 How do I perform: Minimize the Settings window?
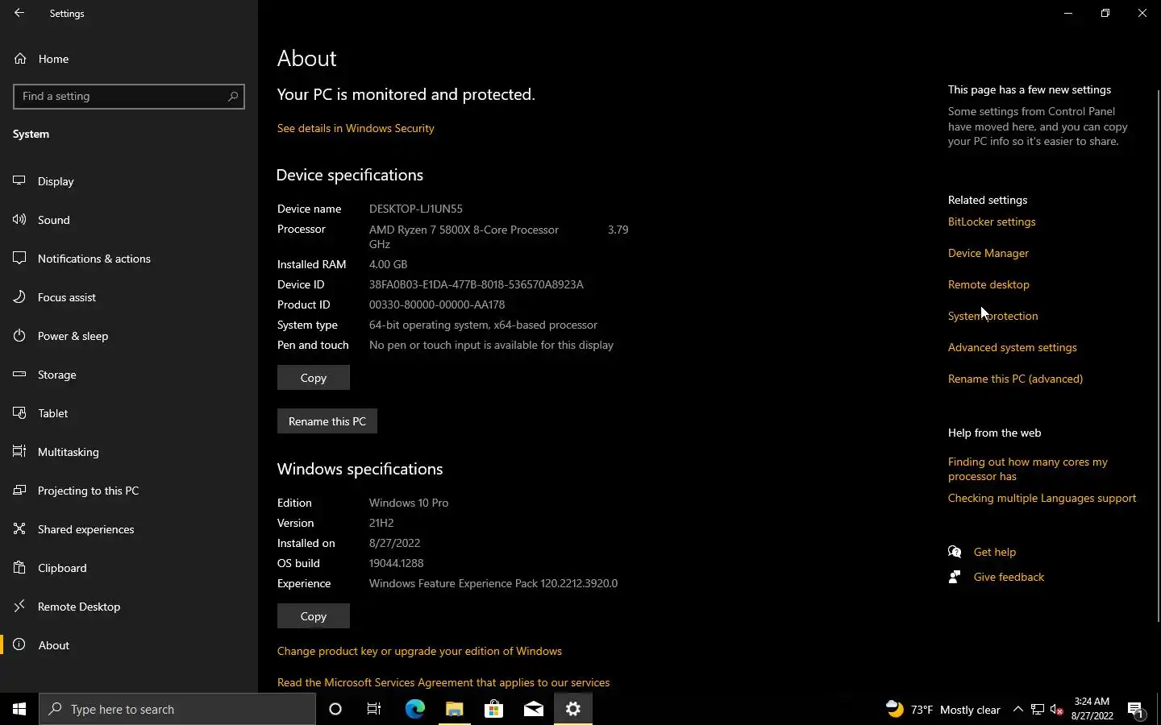pyautogui.click(x=1068, y=13)
